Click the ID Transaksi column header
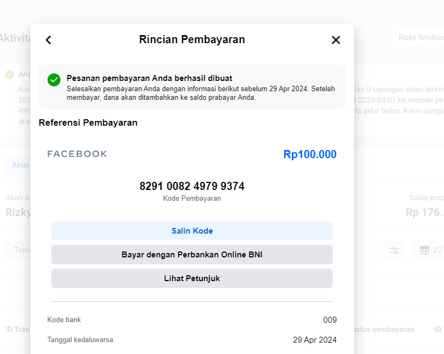Image resolution: width=444 pixels, height=354 pixels. 16,329
